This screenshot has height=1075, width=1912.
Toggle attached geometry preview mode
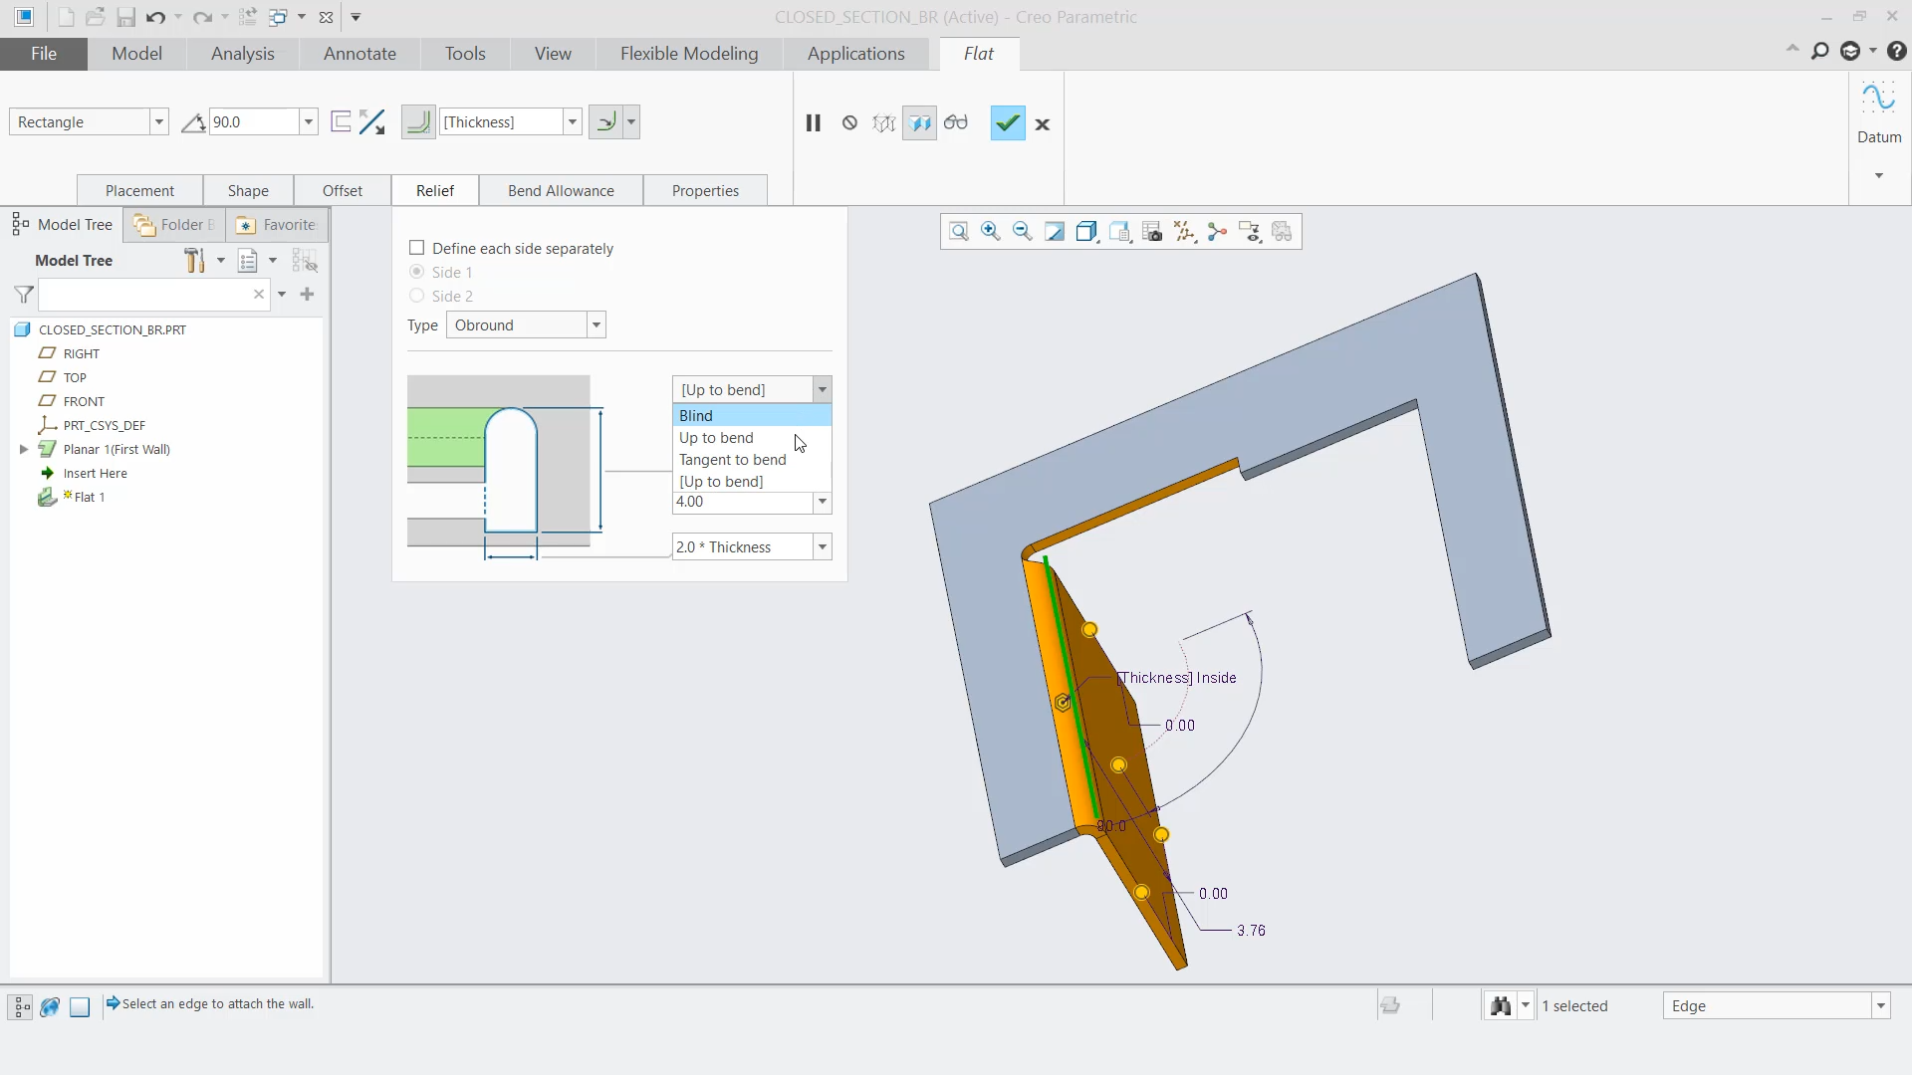coord(919,122)
